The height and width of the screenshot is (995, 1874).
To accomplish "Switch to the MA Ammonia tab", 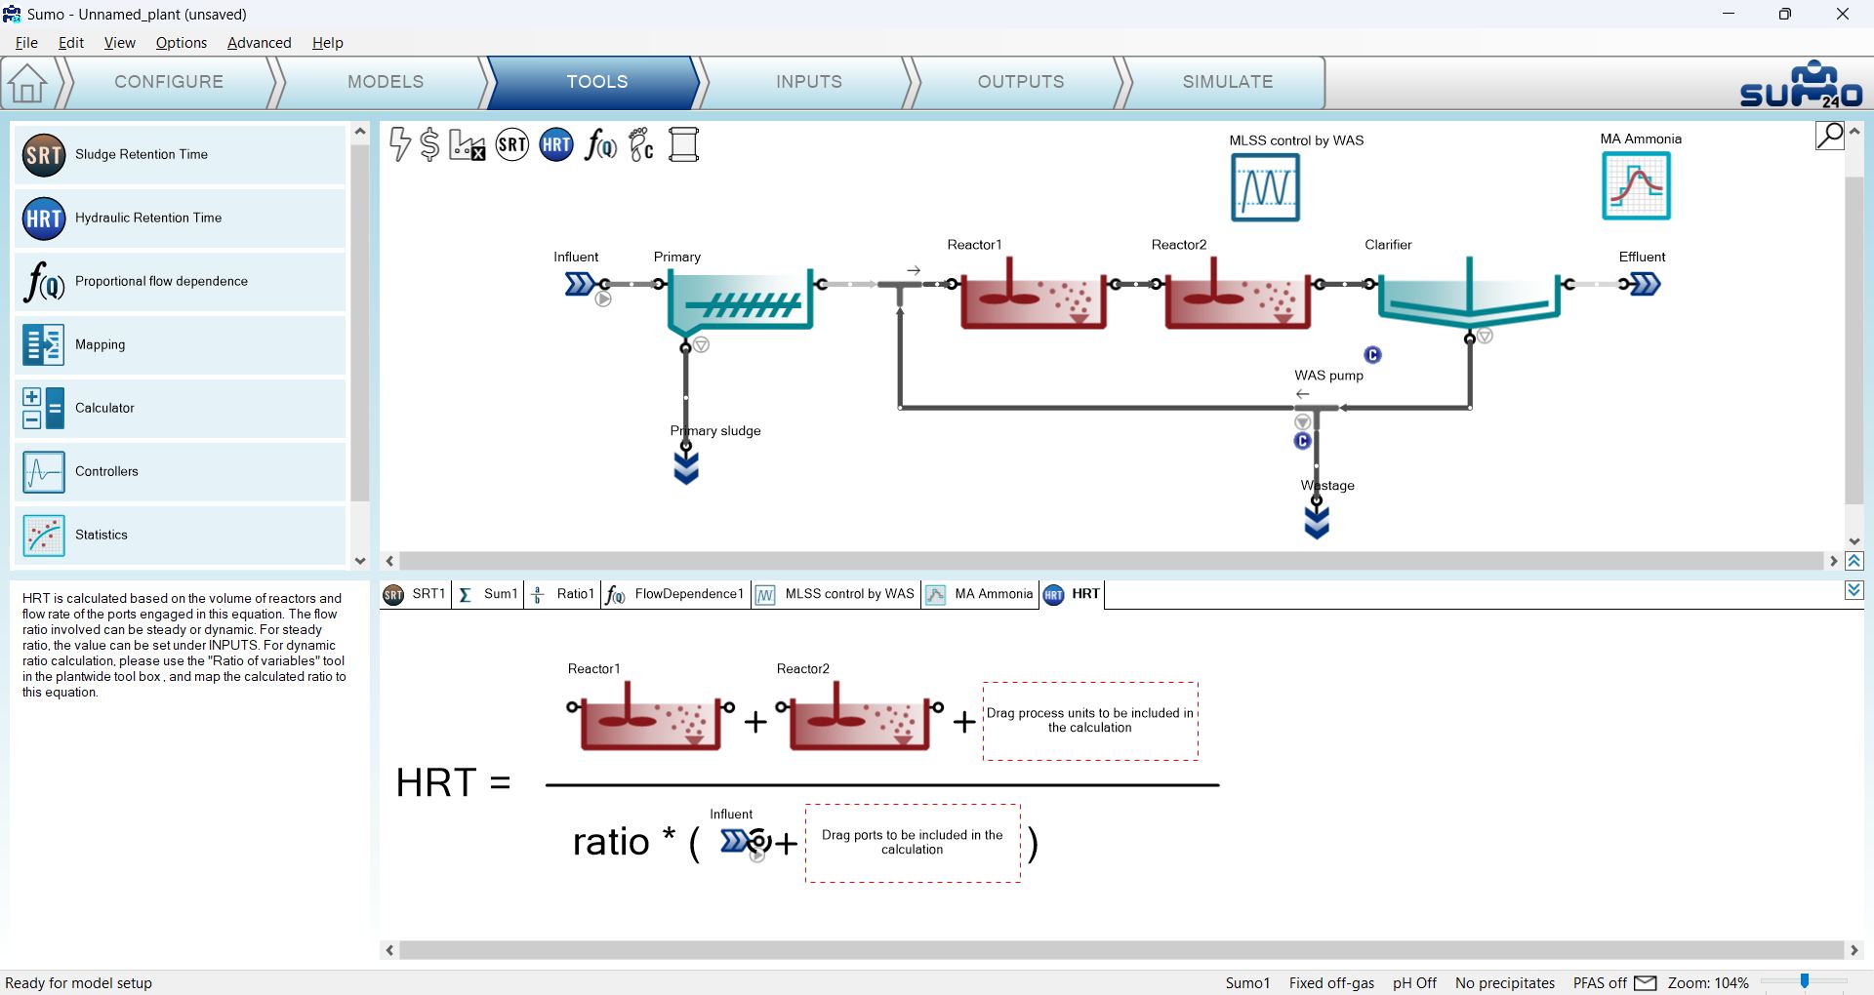I will point(980,594).
